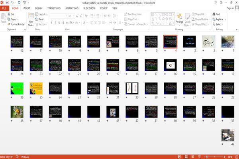Select Reading View icon in status bar

pyautogui.click(x=193, y=157)
